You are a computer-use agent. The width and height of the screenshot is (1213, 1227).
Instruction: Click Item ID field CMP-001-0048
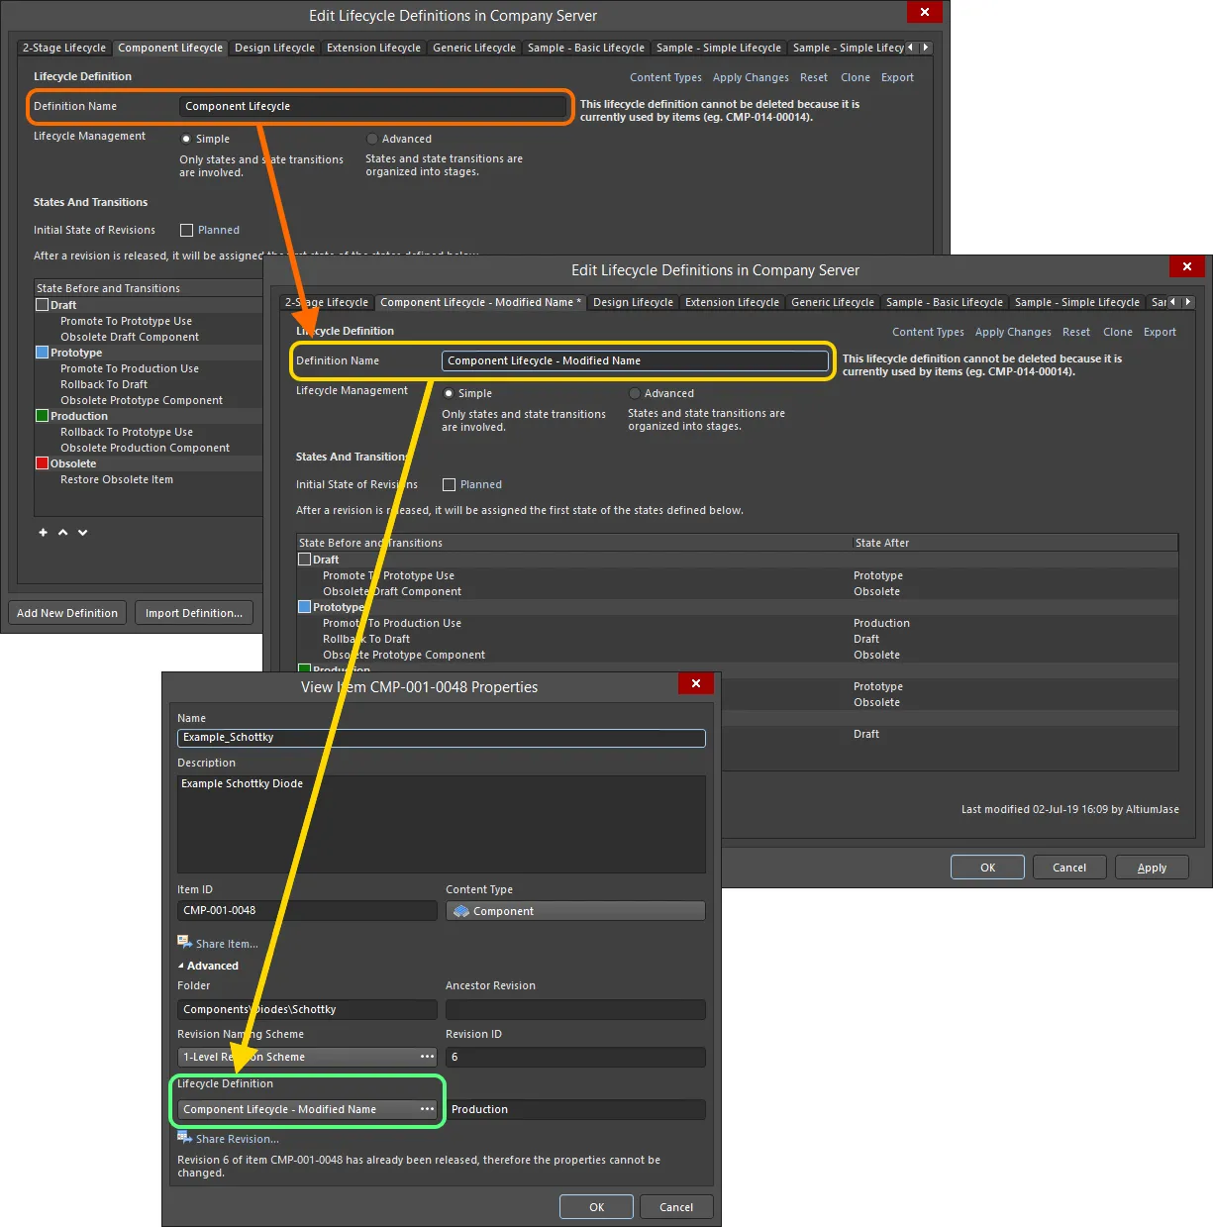pos(307,910)
